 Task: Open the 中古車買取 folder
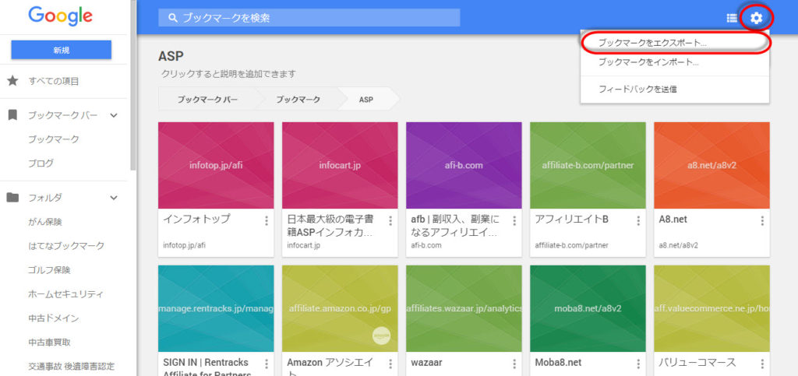pyautogui.click(x=49, y=343)
